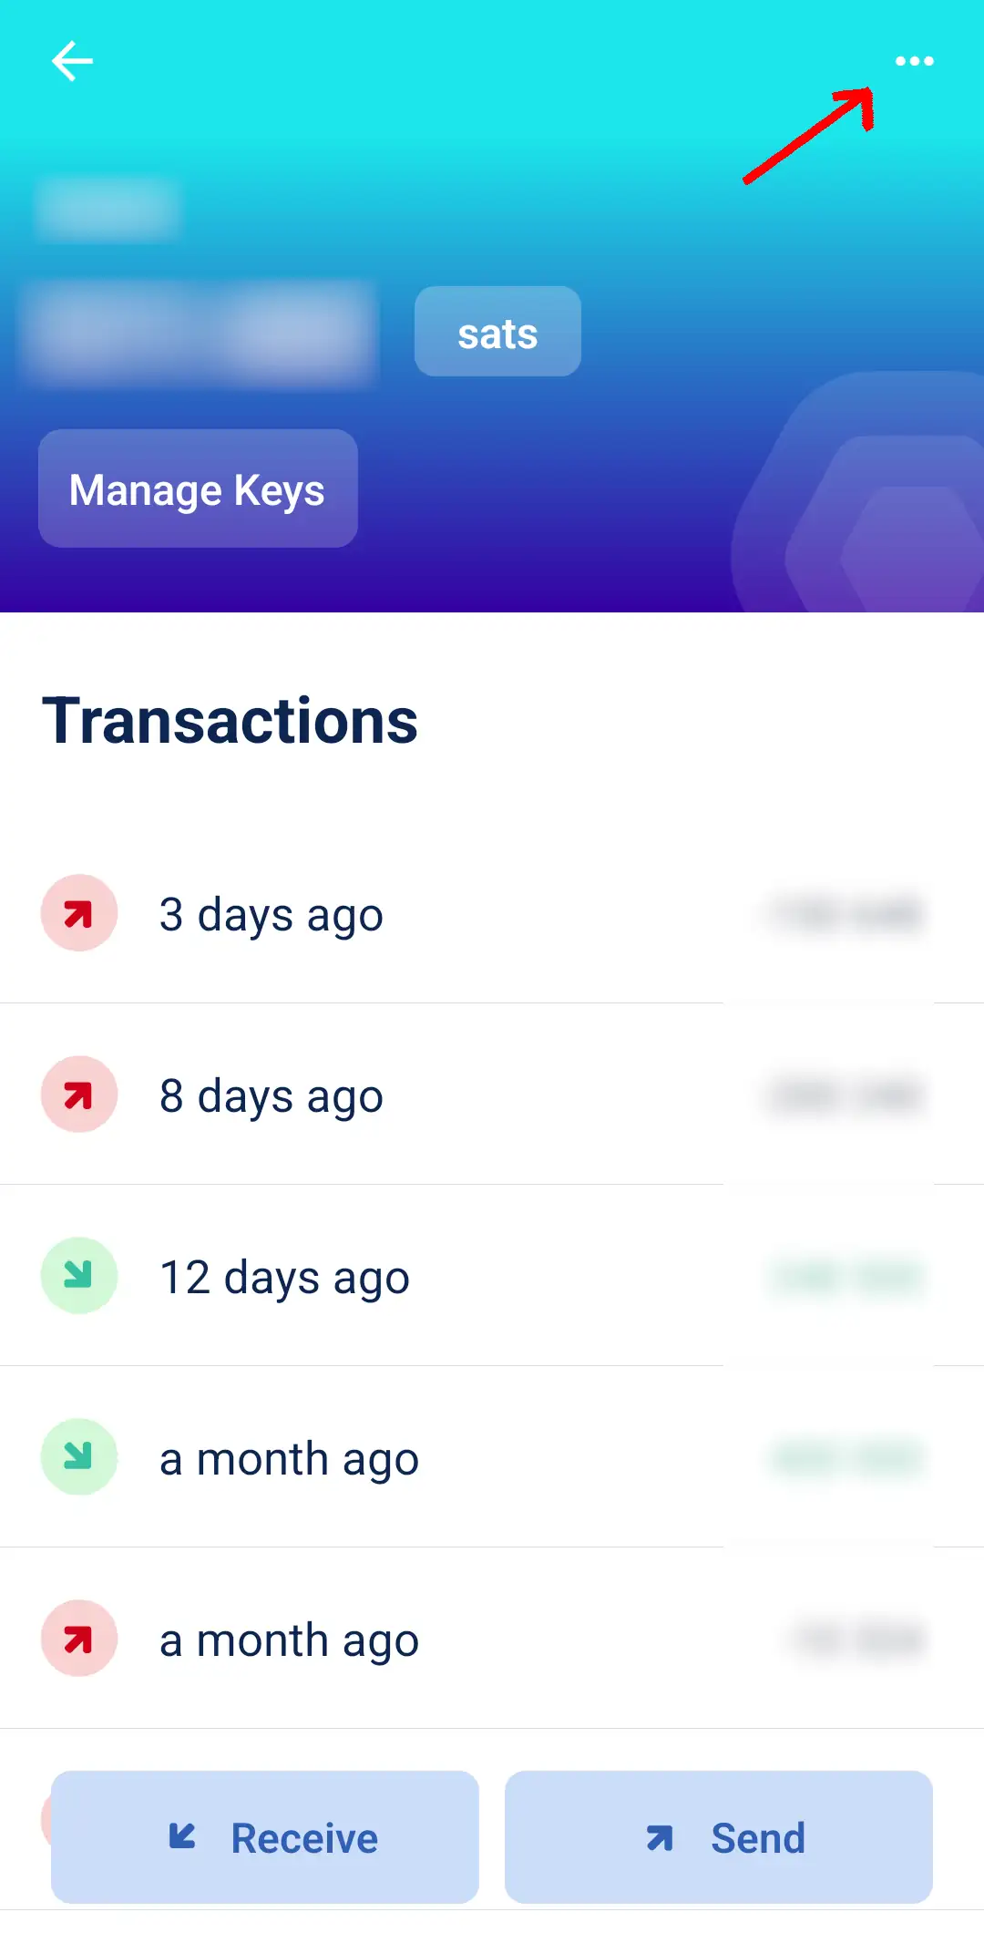Tap the blurred wallet balance amount

click(200, 333)
